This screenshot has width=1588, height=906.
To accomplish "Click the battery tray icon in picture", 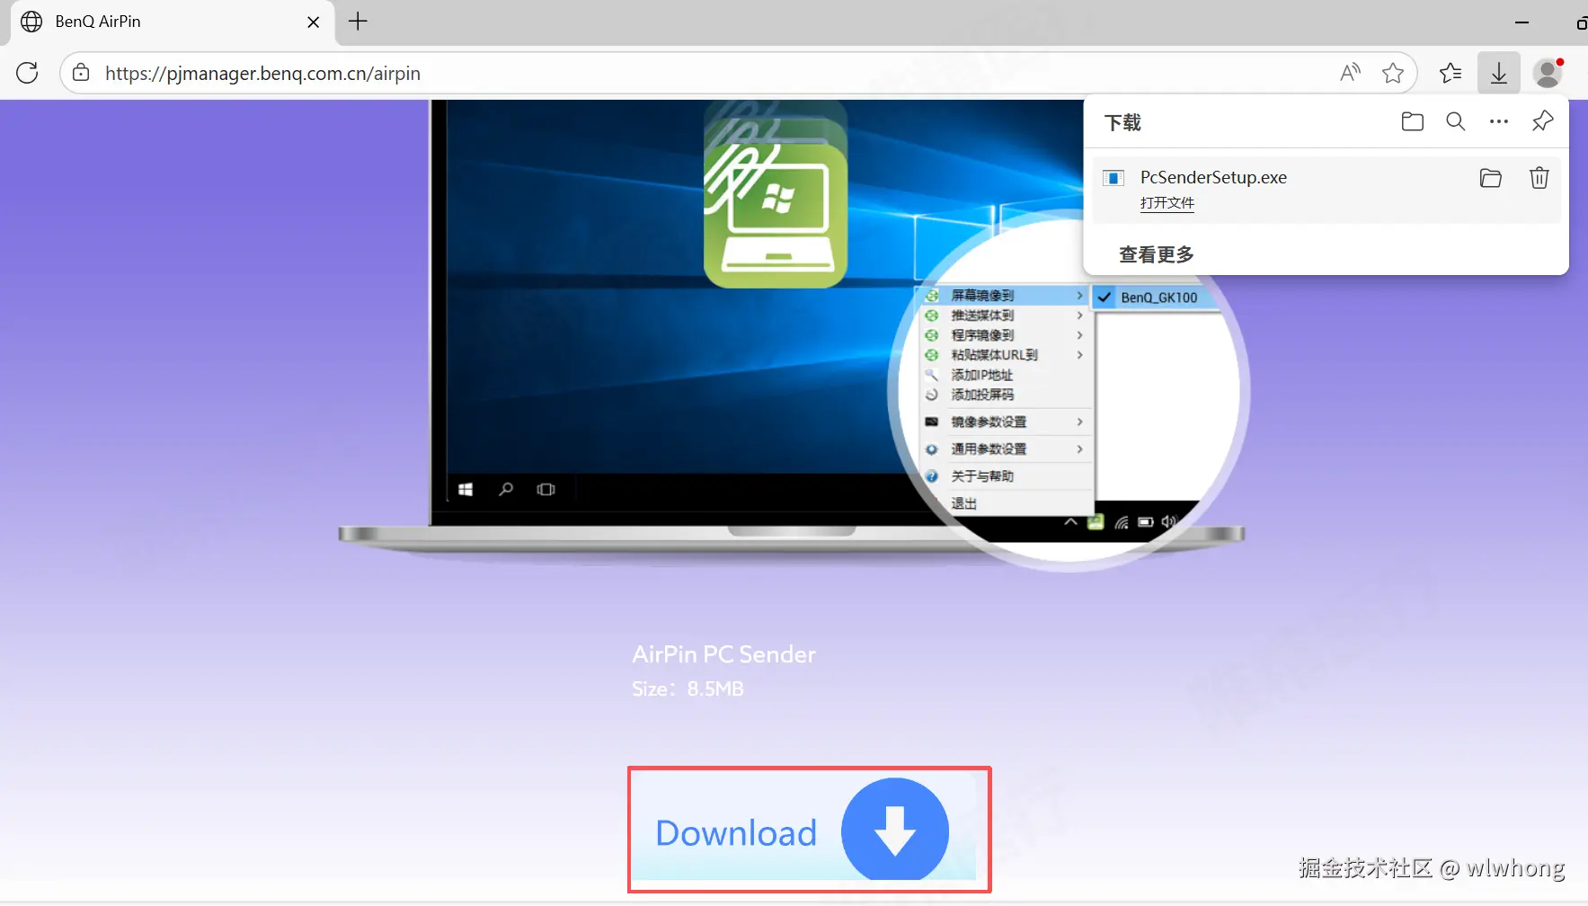I will [x=1146, y=521].
